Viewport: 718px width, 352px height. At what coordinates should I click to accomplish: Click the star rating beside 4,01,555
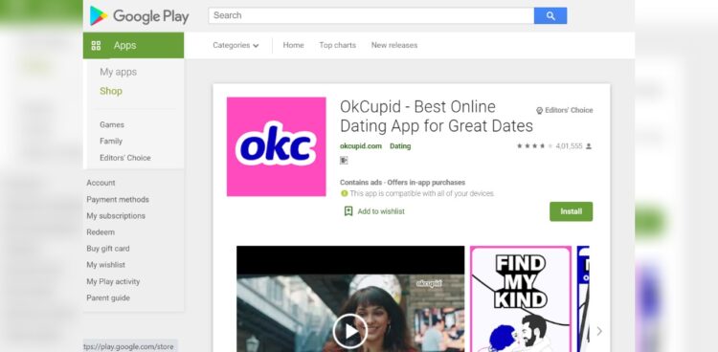click(x=535, y=146)
